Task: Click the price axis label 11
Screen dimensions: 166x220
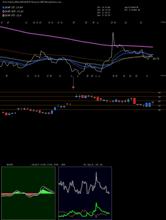Action: tap(159, 106)
